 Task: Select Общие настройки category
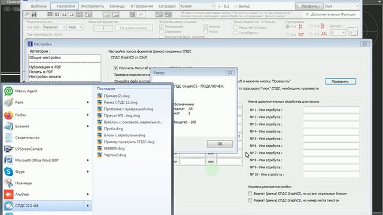[45, 57]
